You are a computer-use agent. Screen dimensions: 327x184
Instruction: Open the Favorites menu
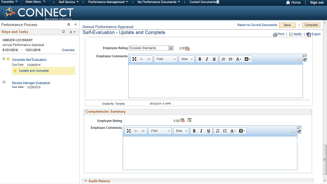[x=9, y=2]
